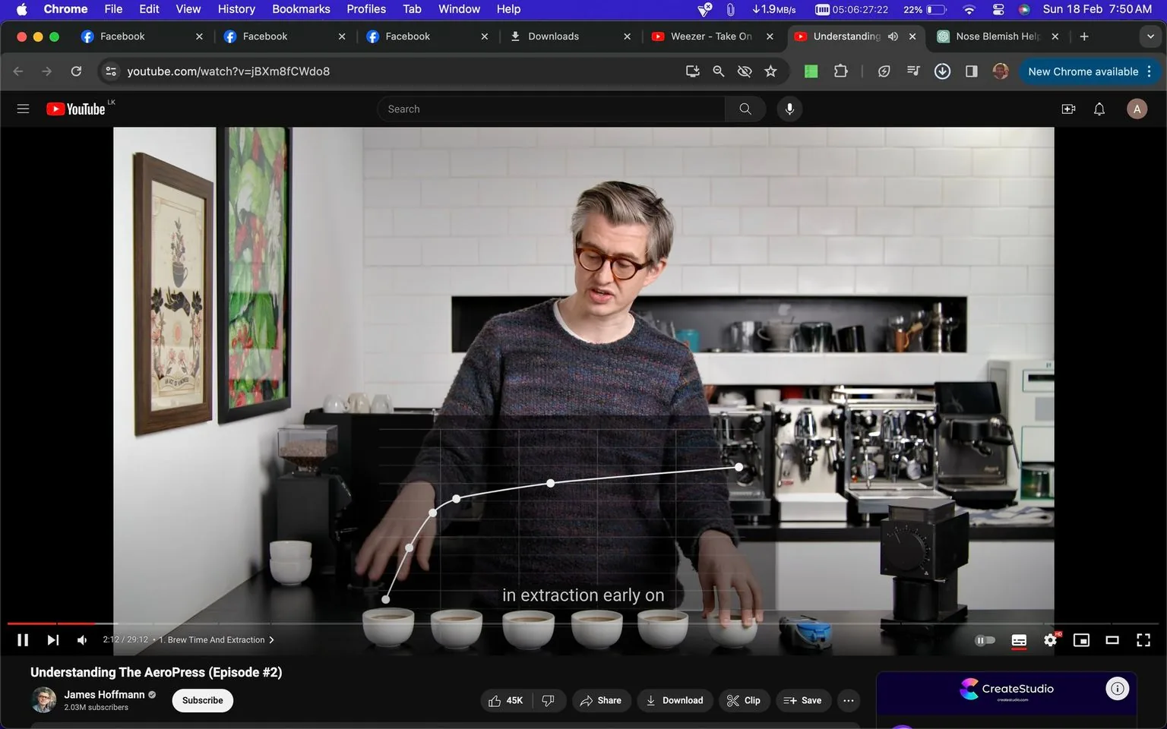Screen dimensions: 1167x729
Task: Mute the video with the volume icon
Action: pos(81,639)
